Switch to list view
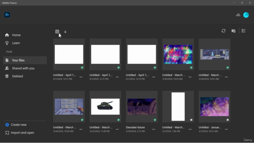This screenshot has height=143, width=254. click(x=243, y=31)
